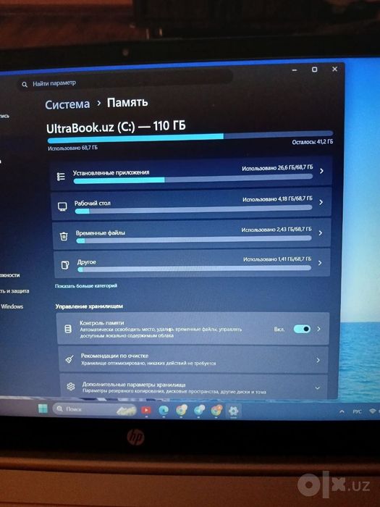
Task: Show hidden tray icons arrow
Action: pos(342,411)
